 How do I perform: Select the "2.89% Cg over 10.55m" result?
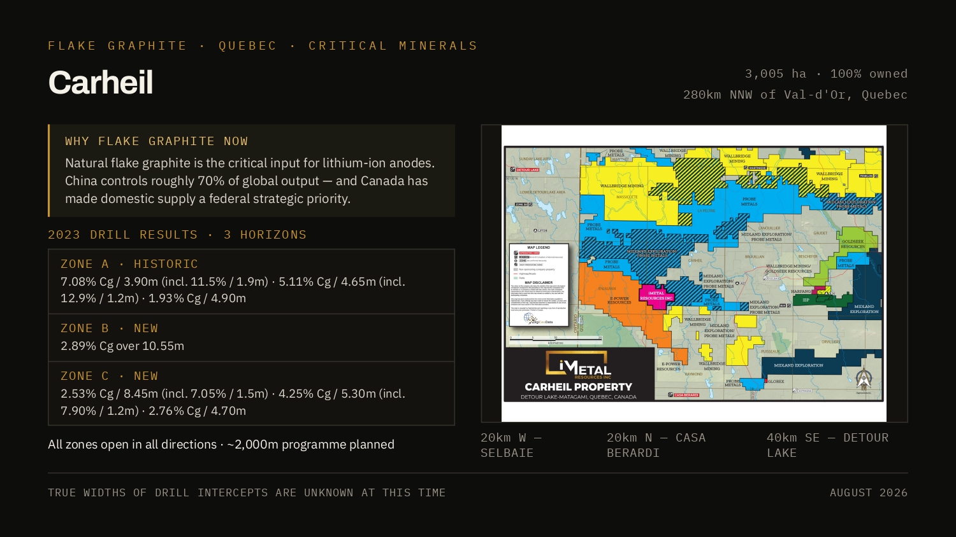[122, 346]
